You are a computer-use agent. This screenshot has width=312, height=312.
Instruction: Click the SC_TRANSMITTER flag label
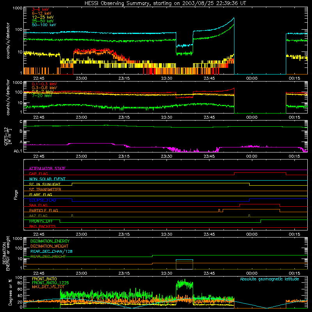45,189
